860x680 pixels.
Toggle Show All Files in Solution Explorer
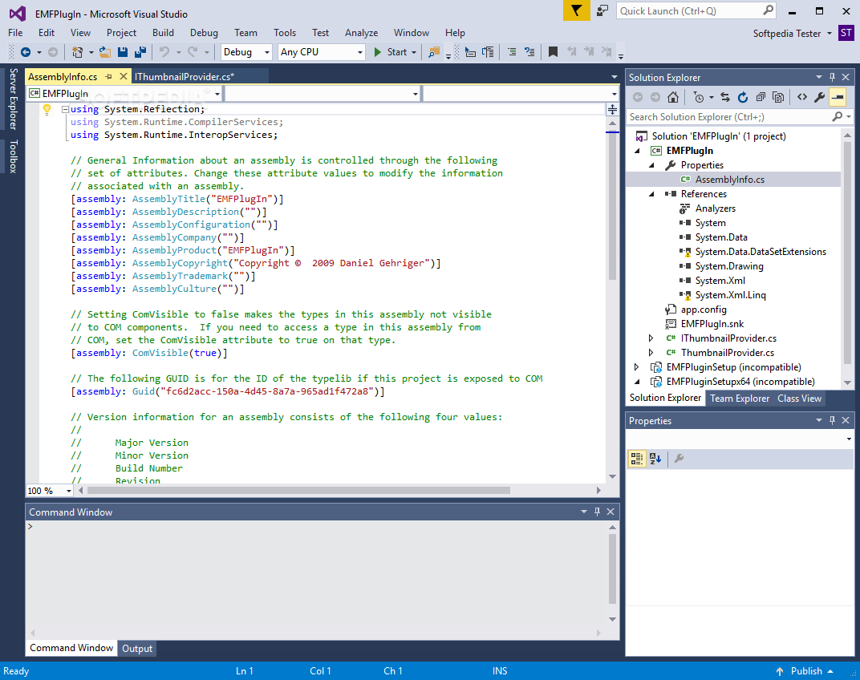click(777, 97)
